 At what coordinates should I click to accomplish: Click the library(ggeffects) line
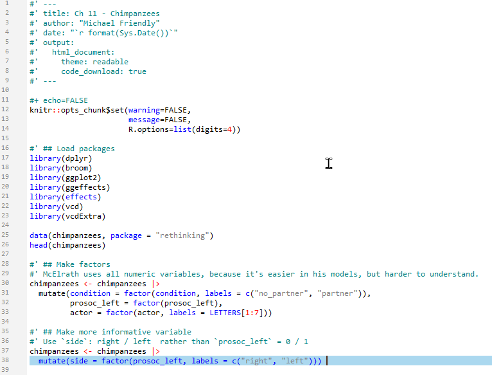pos(69,187)
